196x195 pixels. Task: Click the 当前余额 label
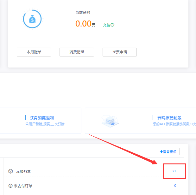click(83, 12)
